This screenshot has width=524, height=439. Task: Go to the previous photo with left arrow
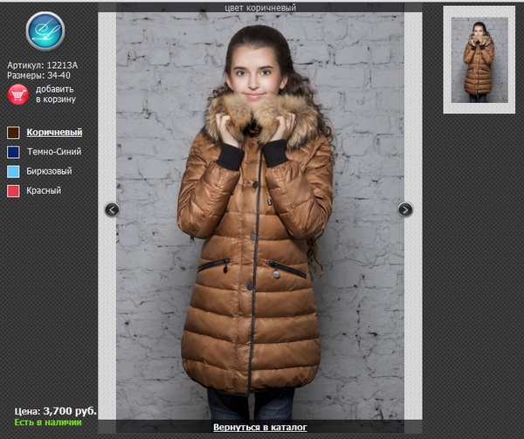pos(112,209)
